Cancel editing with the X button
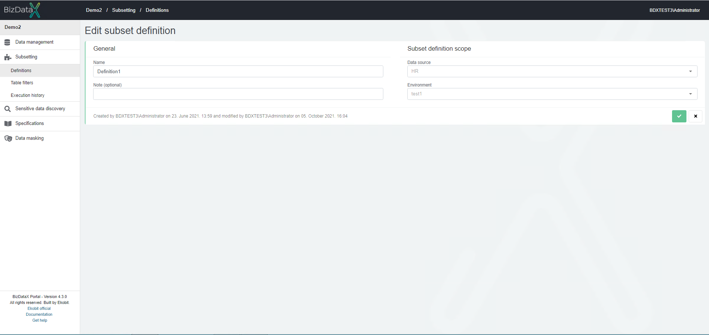The image size is (709, 335). 695,116
